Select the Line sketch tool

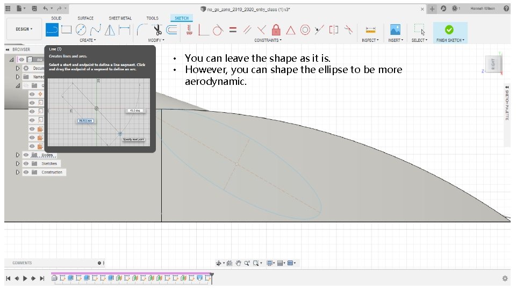(x=52, y=30)
